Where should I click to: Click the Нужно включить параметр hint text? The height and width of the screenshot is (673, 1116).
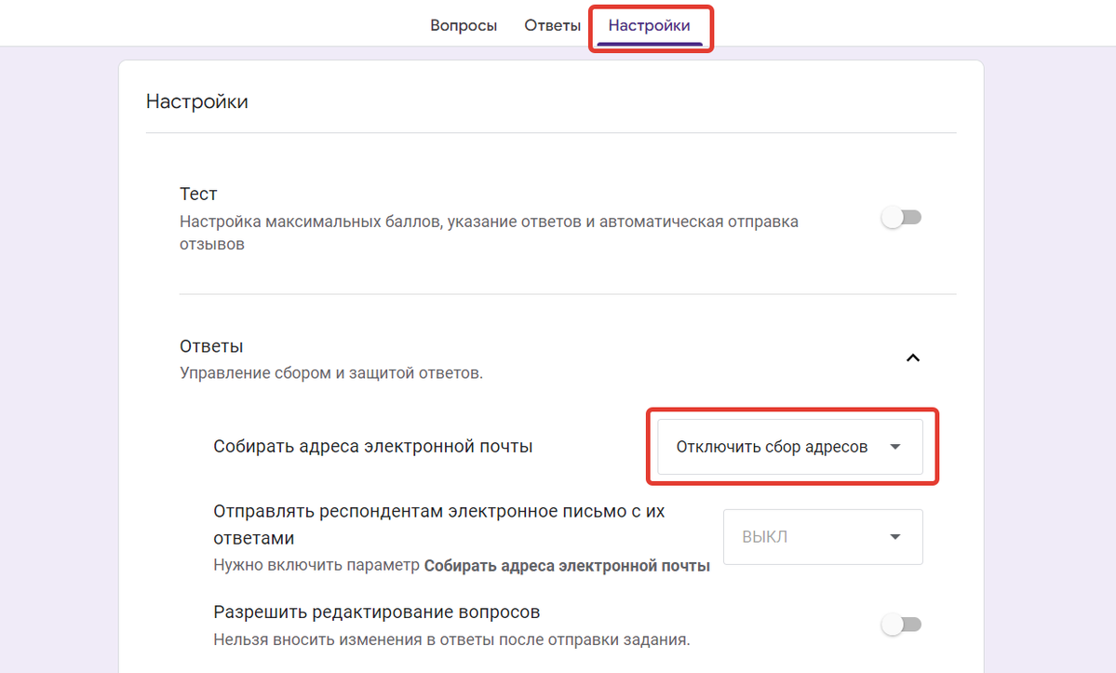462,566
